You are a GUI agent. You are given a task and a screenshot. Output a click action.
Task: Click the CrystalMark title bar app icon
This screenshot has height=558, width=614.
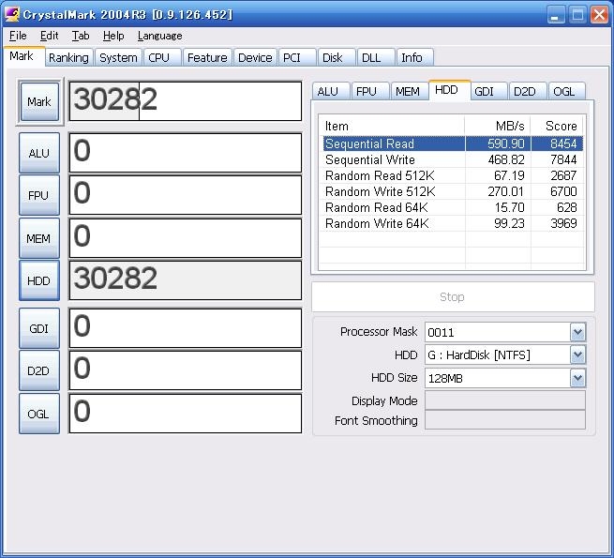pyautogui.click(x=12, y=14)
